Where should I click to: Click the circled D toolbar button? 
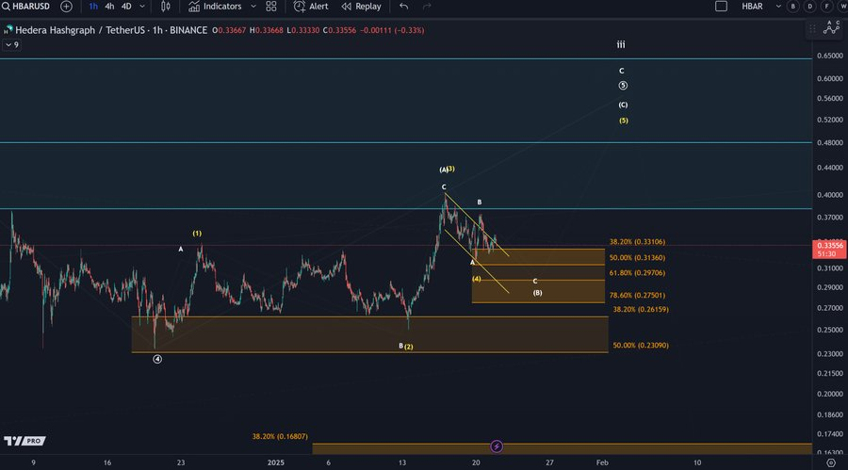point(808,7)
